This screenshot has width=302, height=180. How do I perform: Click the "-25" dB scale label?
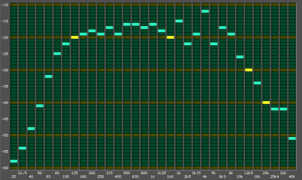coord(5,54)
